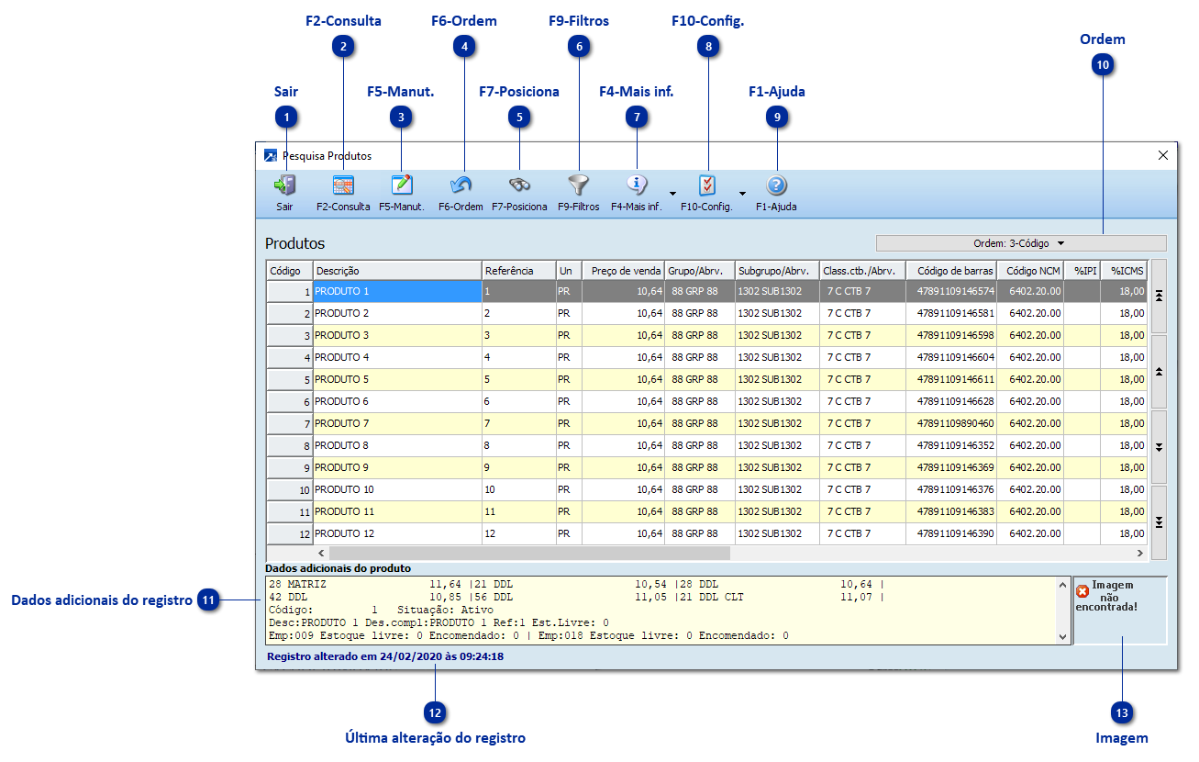
Task: Click the F6-Ordem blue arrow icon
Action: click(x=461, y=186)
